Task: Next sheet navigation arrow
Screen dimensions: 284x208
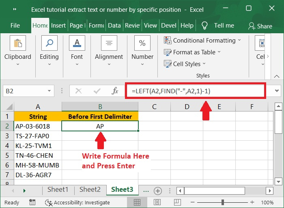Action: click(24, 191)
